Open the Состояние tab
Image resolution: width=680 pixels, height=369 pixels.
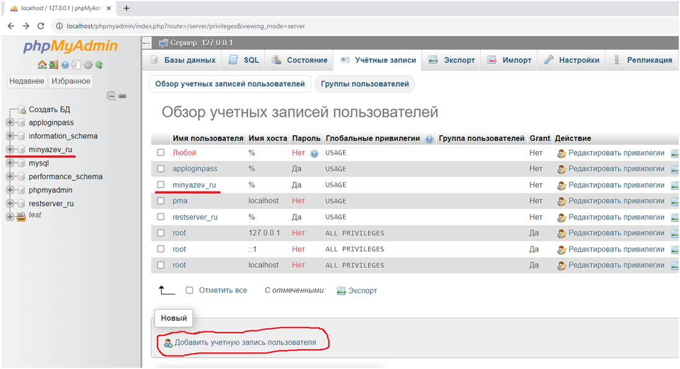(x=299, y=60)
